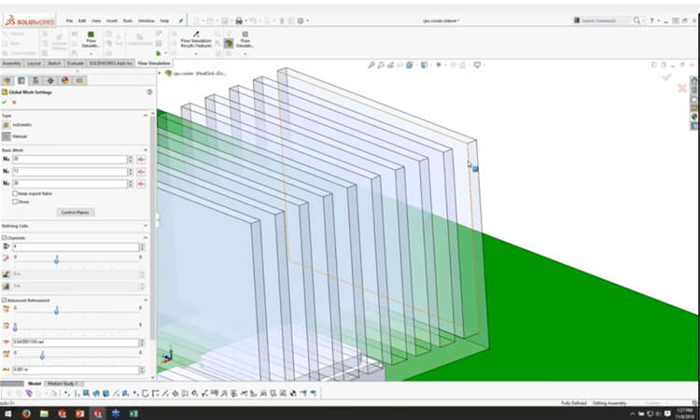
Task: Open the Flow Simulation Results Features tool
Action: click(197, 42)
